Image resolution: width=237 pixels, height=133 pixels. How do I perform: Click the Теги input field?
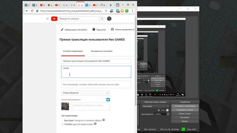click(96, 85)
